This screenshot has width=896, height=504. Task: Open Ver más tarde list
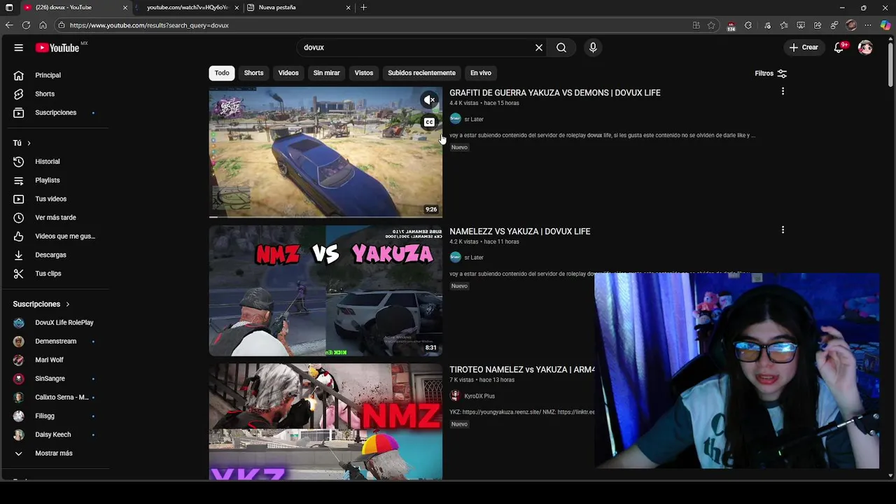coord(56,218)
